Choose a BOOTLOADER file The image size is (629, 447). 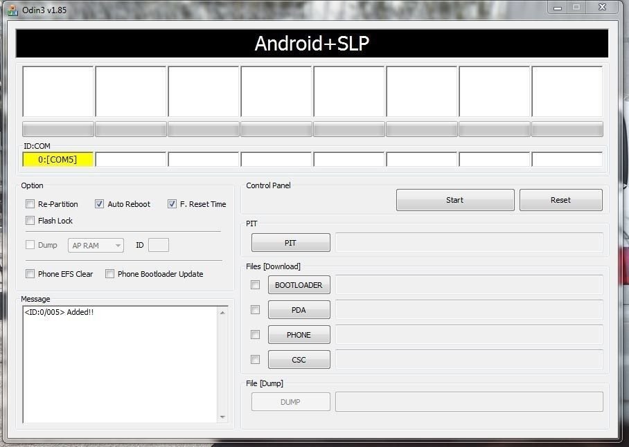click(x=299, y=285)
